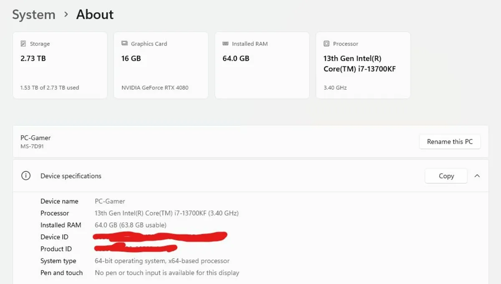Image resolution: width=501 pixels, height=284 pixels.
Task: Click the Device specifications header
Action: coord(71,176)
